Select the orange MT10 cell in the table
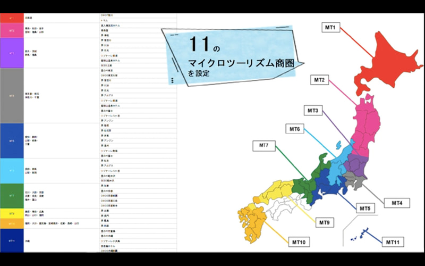This screenshot has width=425, height=266. click(x=12, y=223)
